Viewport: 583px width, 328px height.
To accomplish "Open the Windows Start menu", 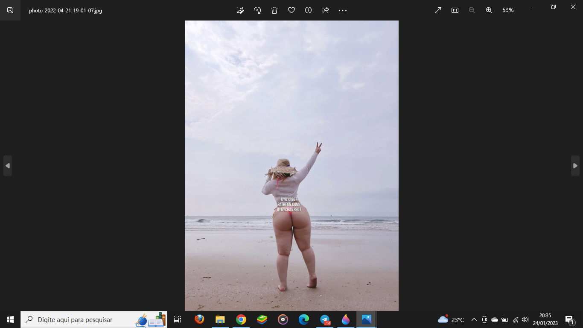I will click(x=10, y=319).
